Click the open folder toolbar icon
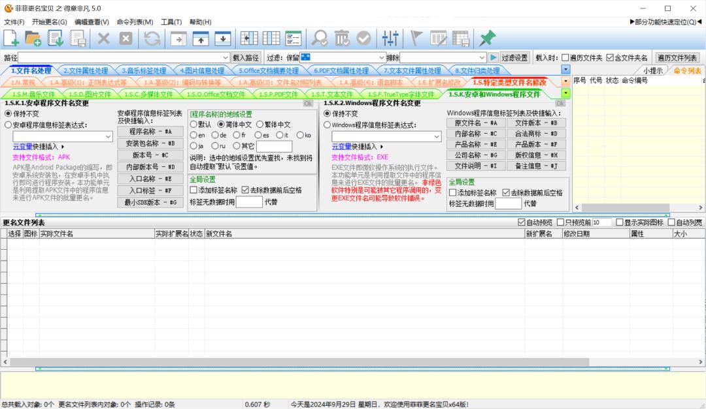Image resolution: width=706 pixels, height=409 pixels. [35, 38]
